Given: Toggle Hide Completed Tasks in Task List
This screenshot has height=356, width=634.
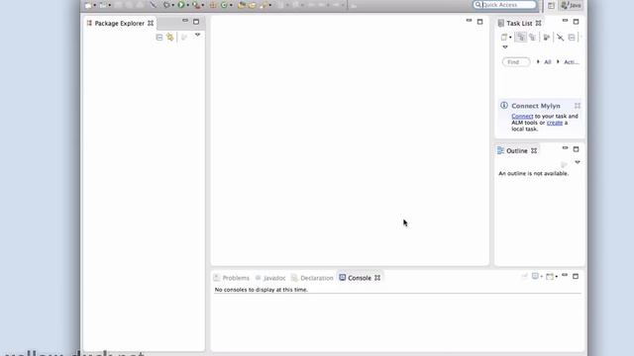Looking at the screenshot, I should tap(560, 38).
